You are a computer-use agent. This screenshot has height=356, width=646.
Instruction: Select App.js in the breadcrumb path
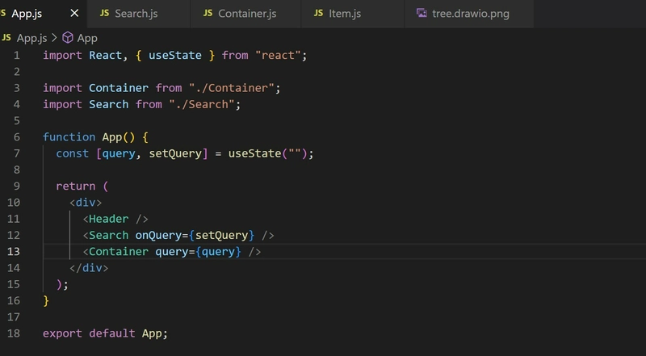click(x=31, y=38)
